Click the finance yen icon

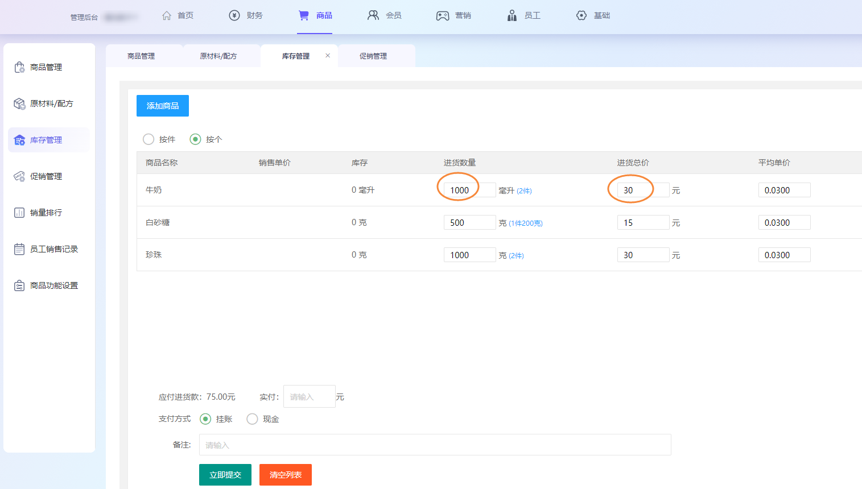(234, 15)
